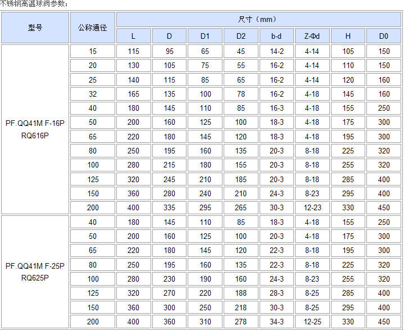Screen dimensions: 404x330
Task: Click the Z-Φd value 12-25
Action: 312,322
